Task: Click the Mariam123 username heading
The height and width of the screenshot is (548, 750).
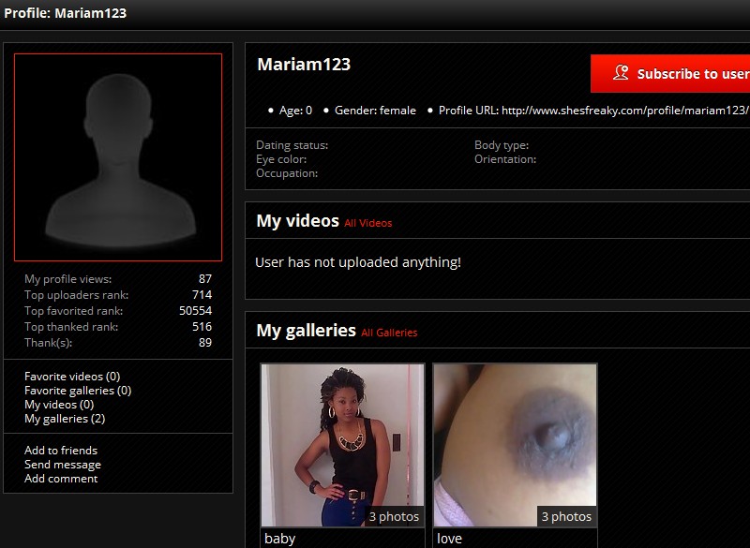Action: coord(304,65)
